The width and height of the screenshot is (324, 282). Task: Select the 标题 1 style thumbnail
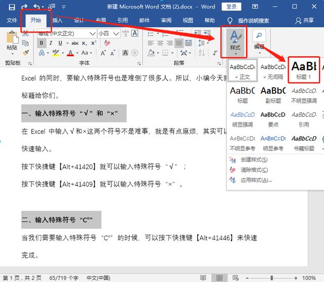click(x=304, y=70)
